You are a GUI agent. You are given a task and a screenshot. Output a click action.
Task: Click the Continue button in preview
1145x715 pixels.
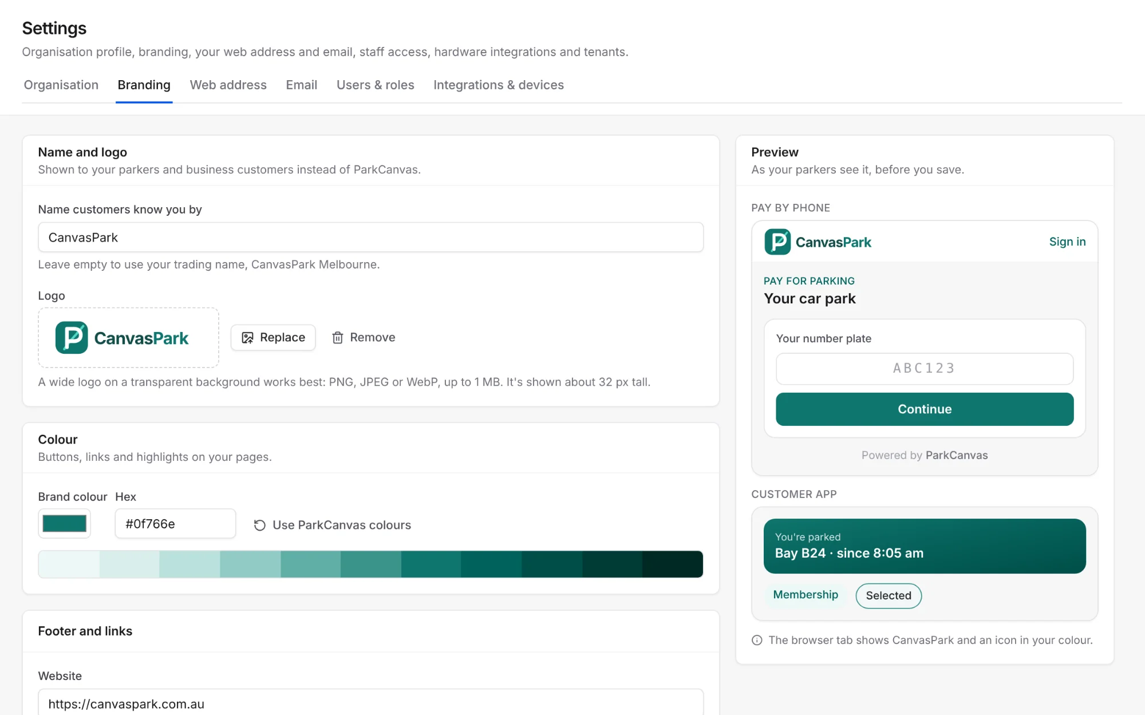(925, 409)
